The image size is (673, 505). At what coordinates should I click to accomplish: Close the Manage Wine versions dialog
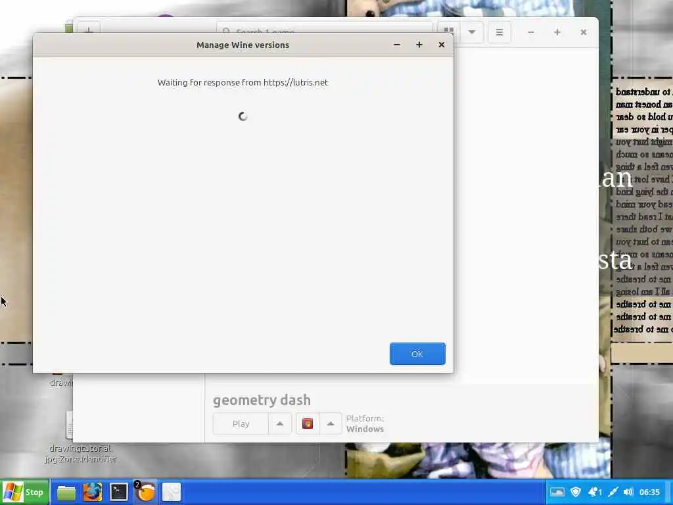(x=441, y=45)
